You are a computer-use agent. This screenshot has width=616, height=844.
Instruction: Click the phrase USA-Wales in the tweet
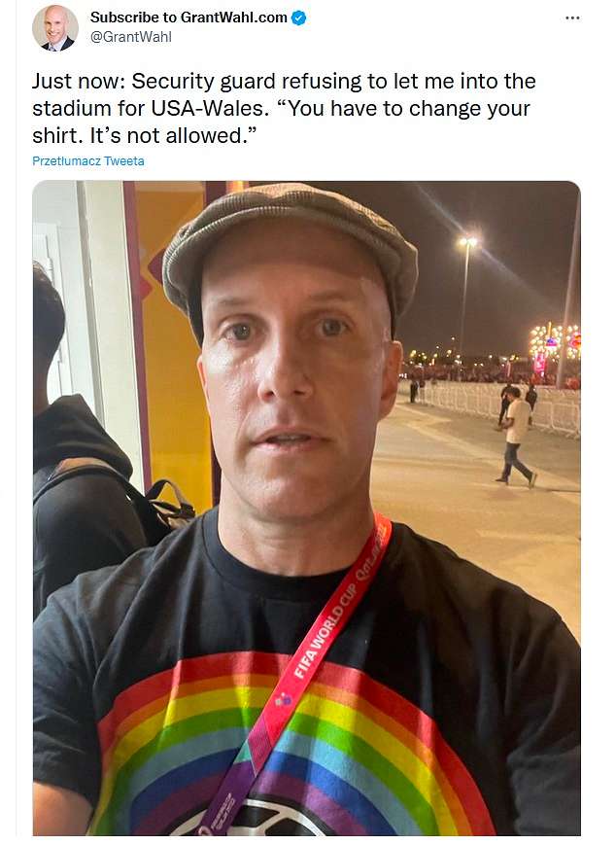click(x=209, y=108)
